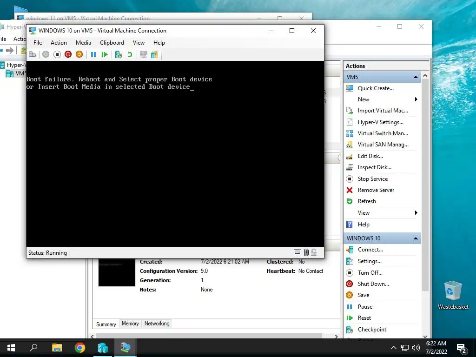The height and width of the screenshot is (357, 476).
Task: Open the Windows Start menu
Action: (x=11, y=348)
